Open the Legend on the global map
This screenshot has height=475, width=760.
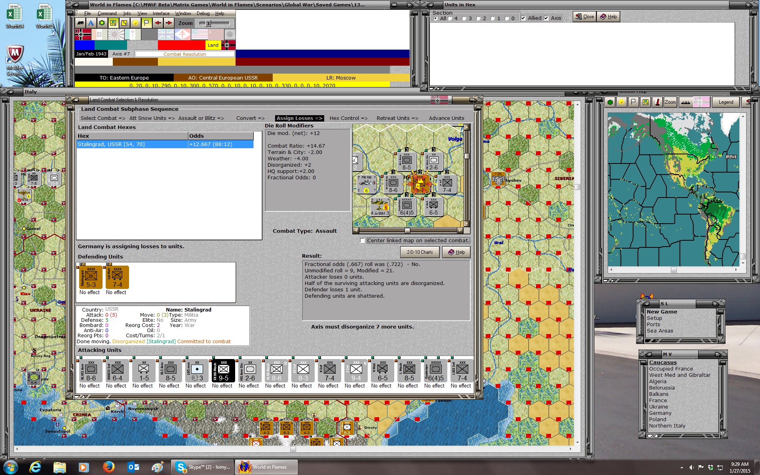[726, 102]
